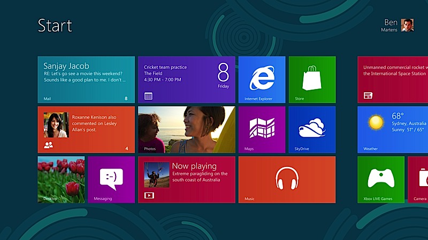Open the Camera tile
This screenshot has width=428, height=240.
click(x=418, y=180)
